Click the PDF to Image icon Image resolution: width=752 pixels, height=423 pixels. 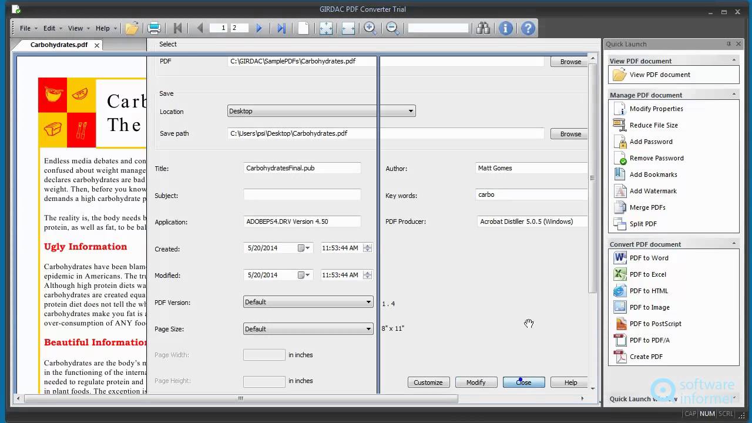pos(620,307)
